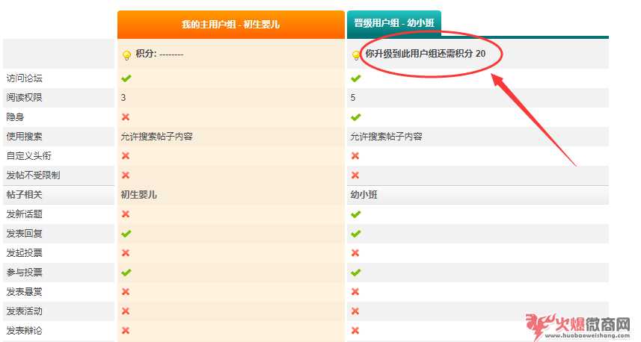
Task: Click the red cross for 发起投票 in the 幼小班 column
Action: coord(355,253)
